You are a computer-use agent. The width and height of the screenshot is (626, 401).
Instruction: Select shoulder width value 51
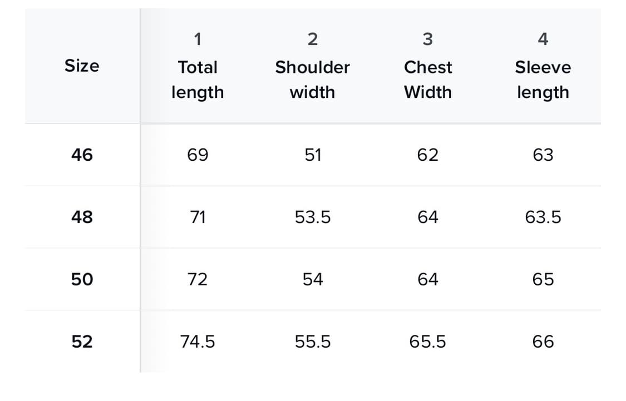click(x=313, y=155)
